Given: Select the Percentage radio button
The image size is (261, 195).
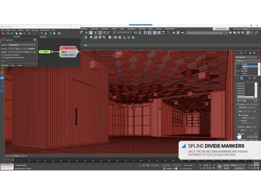Looking at the screenshot, I should pyautogui.click(x=240, y=115).
